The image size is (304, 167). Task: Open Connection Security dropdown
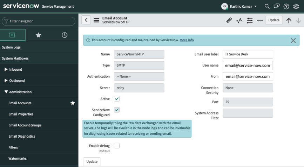pyautogui.click(x=248, y=88)
